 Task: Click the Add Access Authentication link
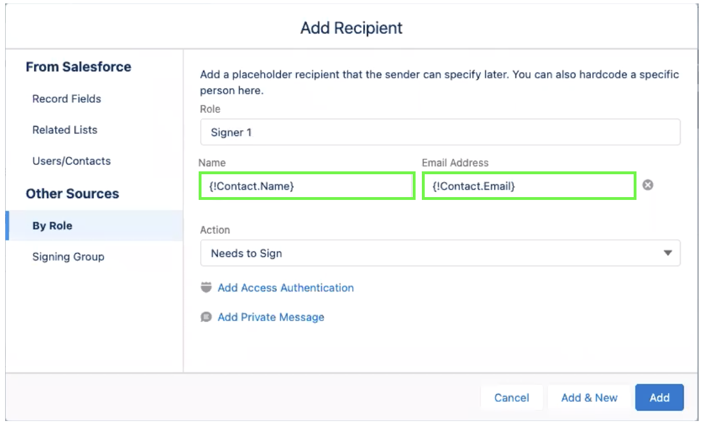(x=285, y=288)
